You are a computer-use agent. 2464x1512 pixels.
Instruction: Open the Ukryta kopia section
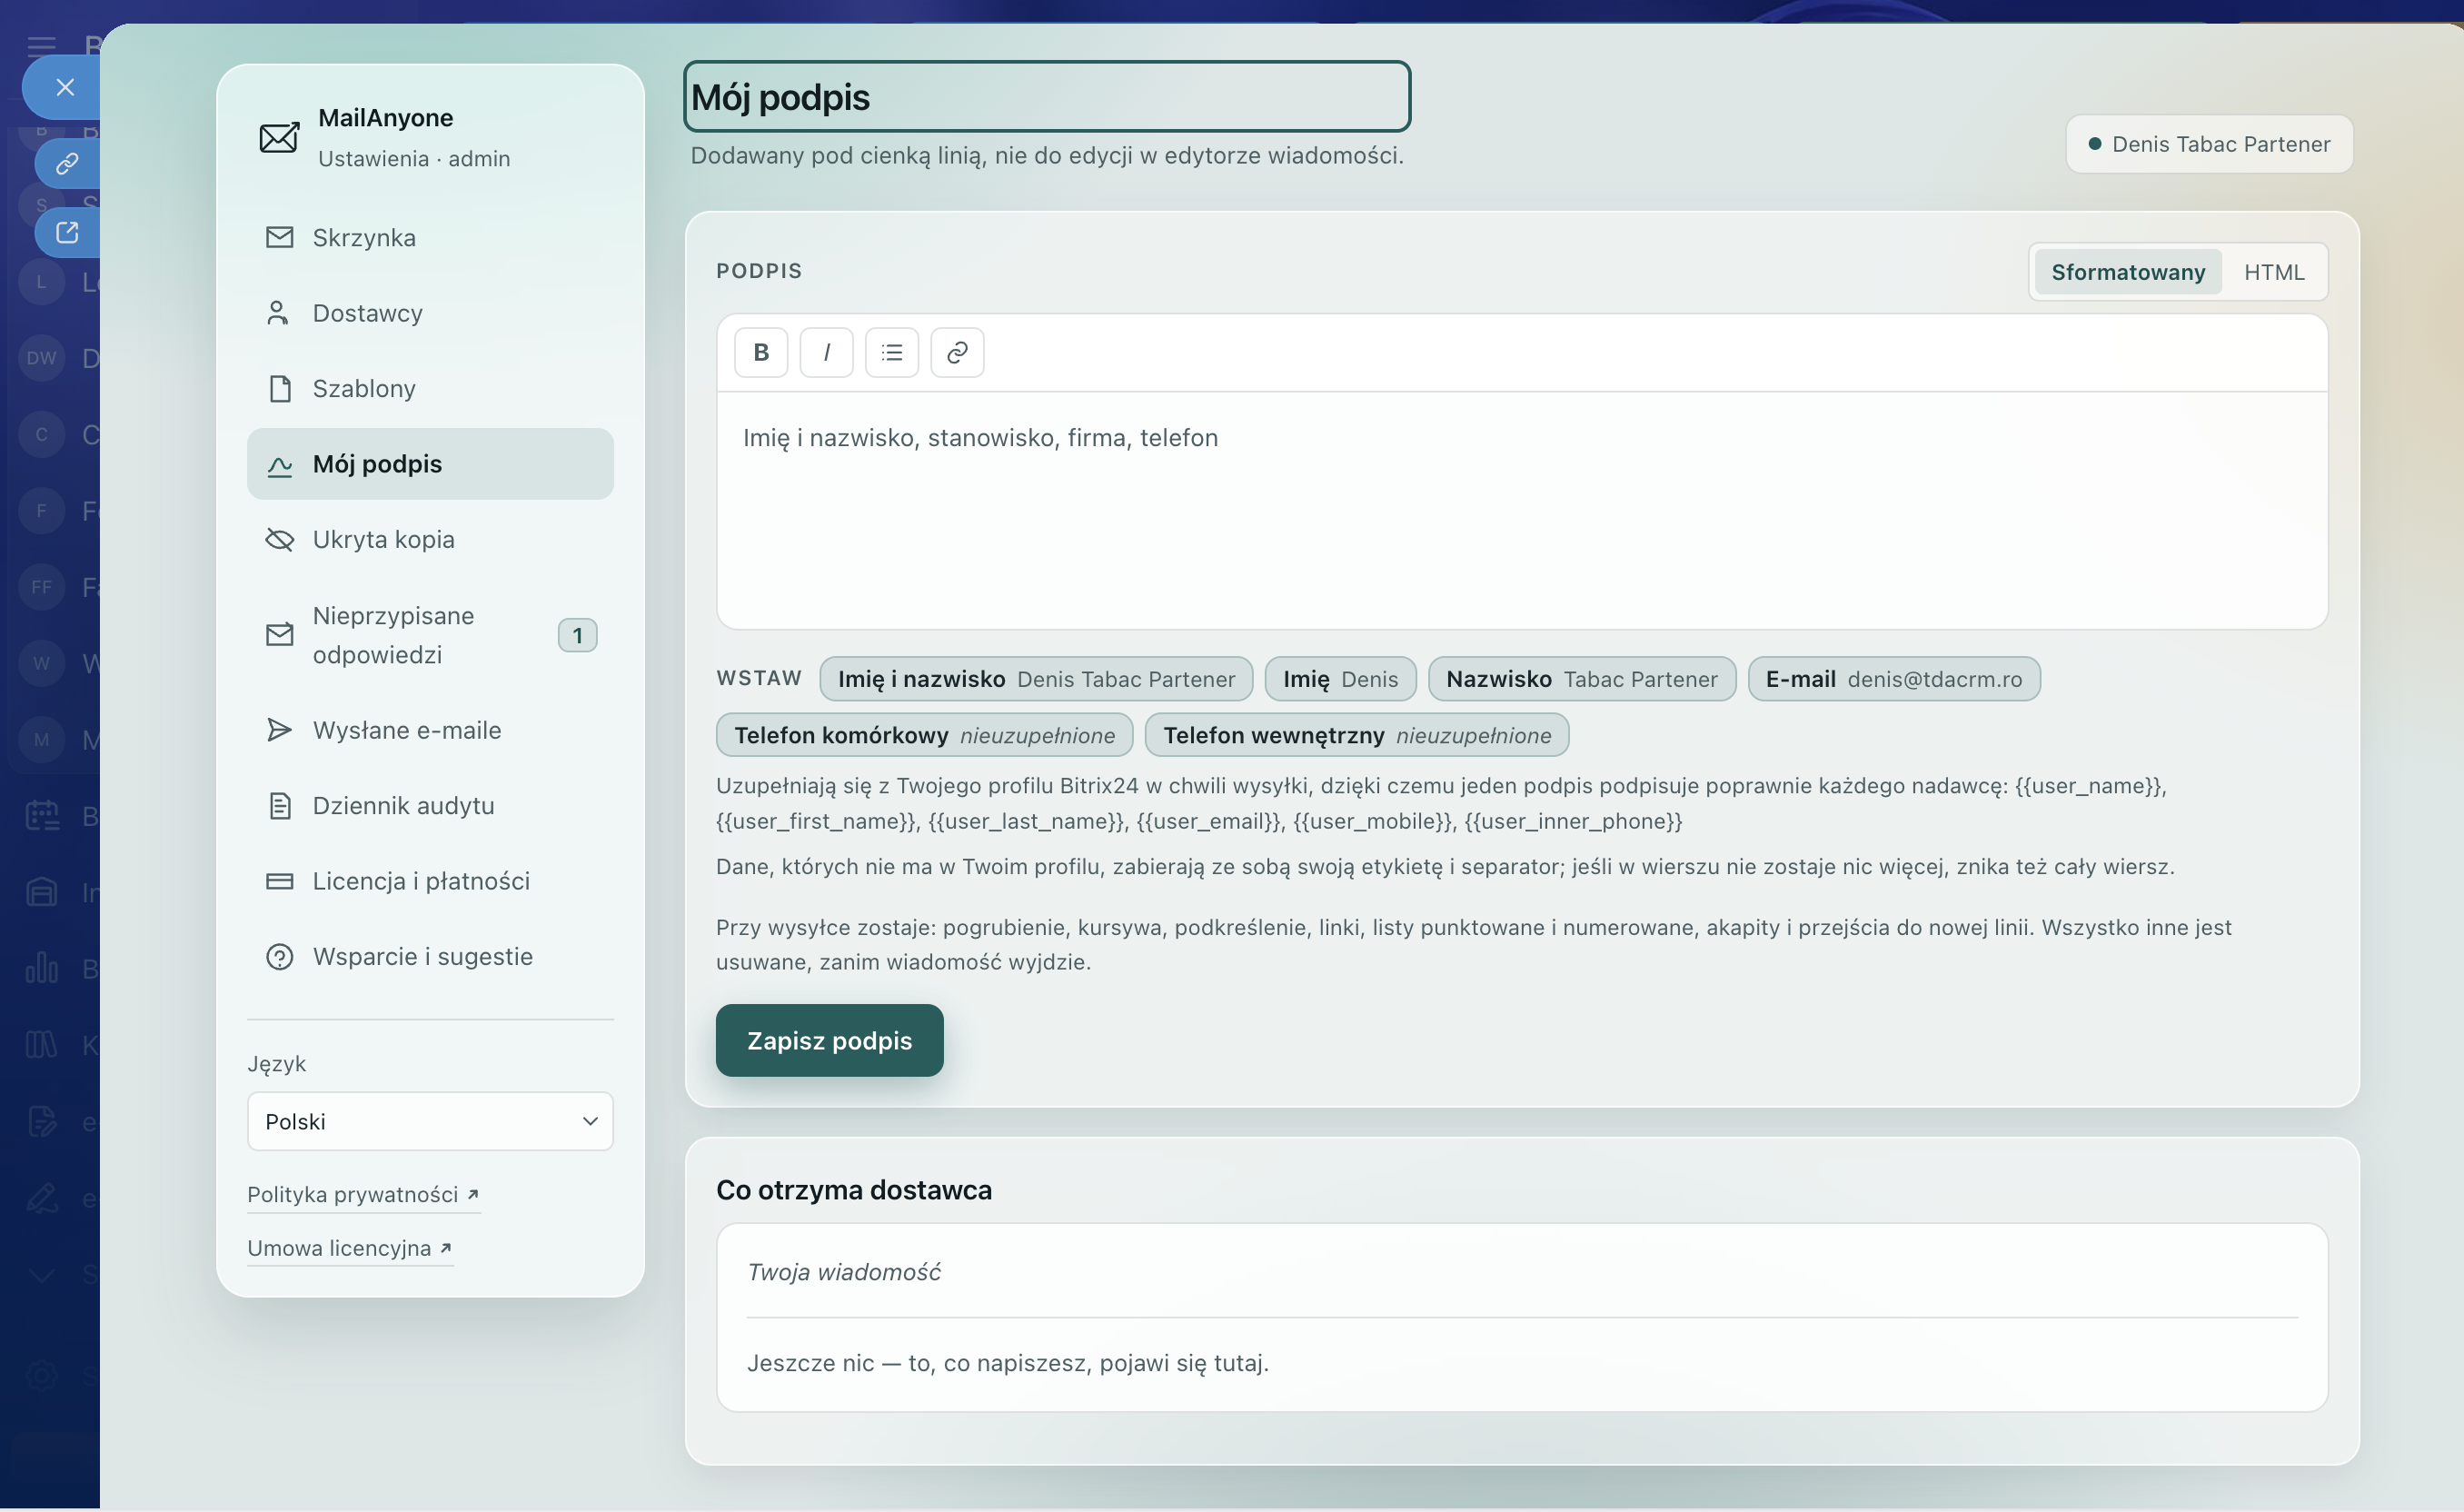coord(430,539)
